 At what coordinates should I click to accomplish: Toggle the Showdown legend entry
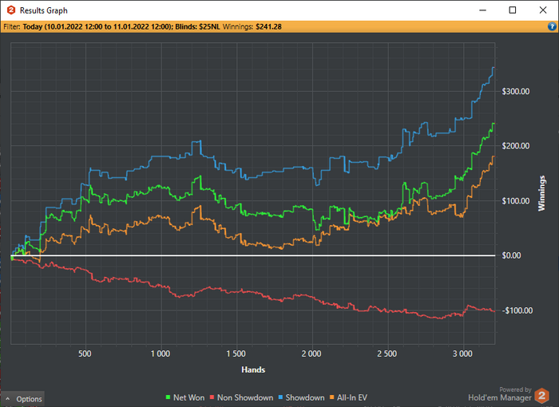click(302, 397)
